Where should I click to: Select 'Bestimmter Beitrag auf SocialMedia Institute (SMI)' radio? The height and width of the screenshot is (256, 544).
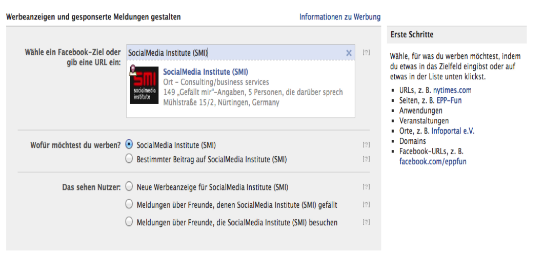click(x=129, y=159)
